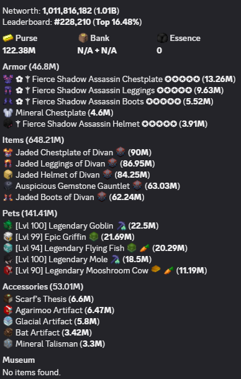Click the Agarimoo Artifact icon

tap(8, 310)
